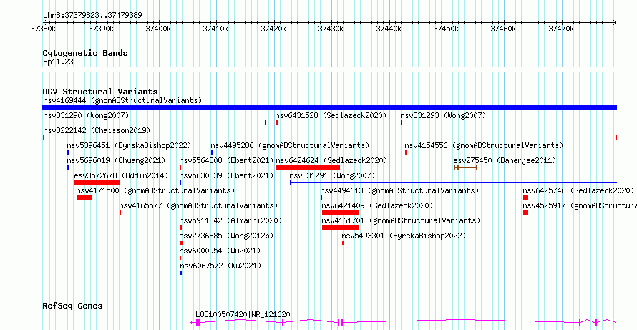637x330 pixels.
Task: Open nsv6425746 (Sedlazeck2020) label
Action: tap(578, 190)
